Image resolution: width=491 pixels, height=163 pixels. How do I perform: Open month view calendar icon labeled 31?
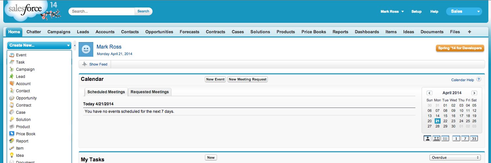click(x=474, y=139)
